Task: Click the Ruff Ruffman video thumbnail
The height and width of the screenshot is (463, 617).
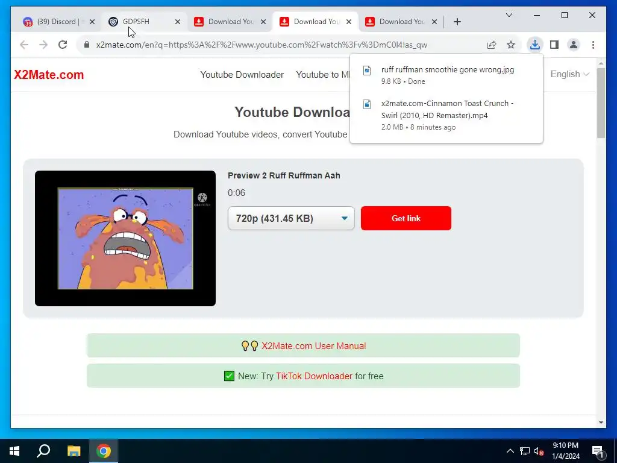Action: click(125, 238)
